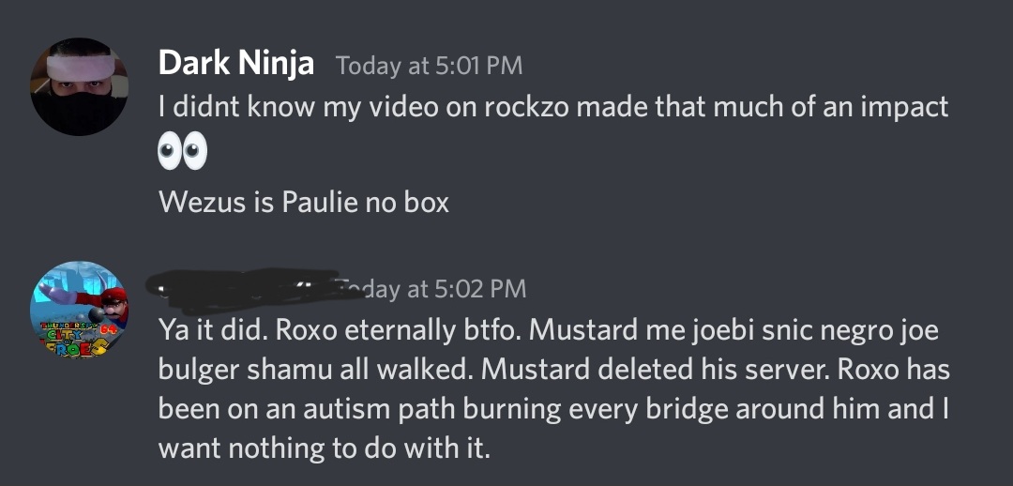Viewport: 1013px width, 486px height.
Task: Click the "want nothing to do with it." line
Action: [325, 448]
